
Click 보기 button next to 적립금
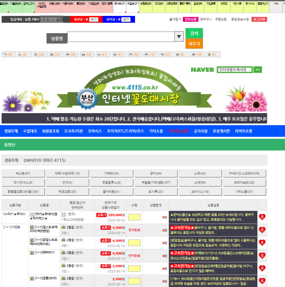(x=126, y=20)
